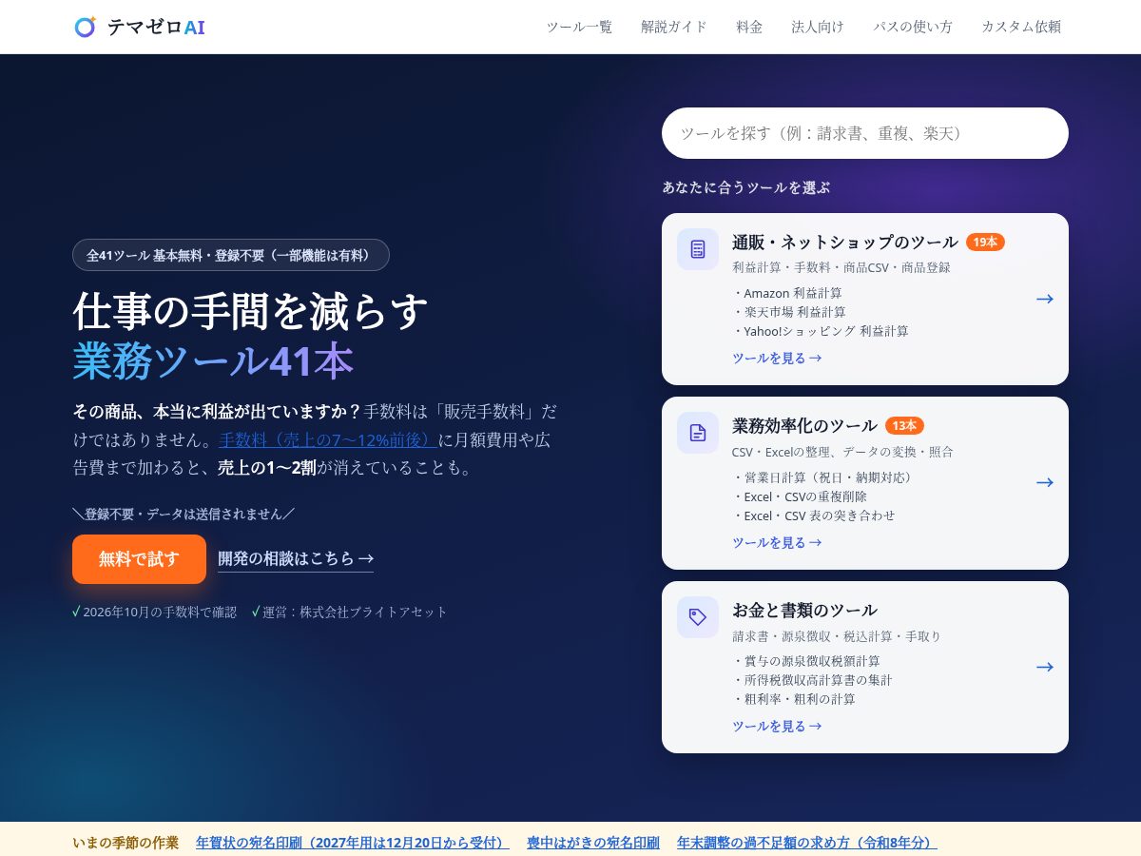Click ・Amazon 利益計算 list item
The height and width of the screenshot is (856, 1141).
click(x=787, y=293)
